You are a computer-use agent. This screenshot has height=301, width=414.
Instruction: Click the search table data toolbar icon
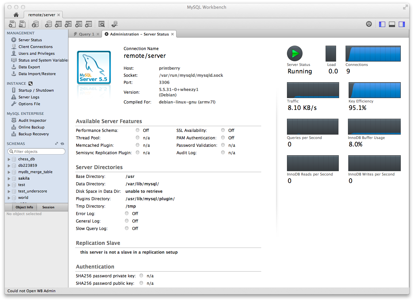click(101, 24)
